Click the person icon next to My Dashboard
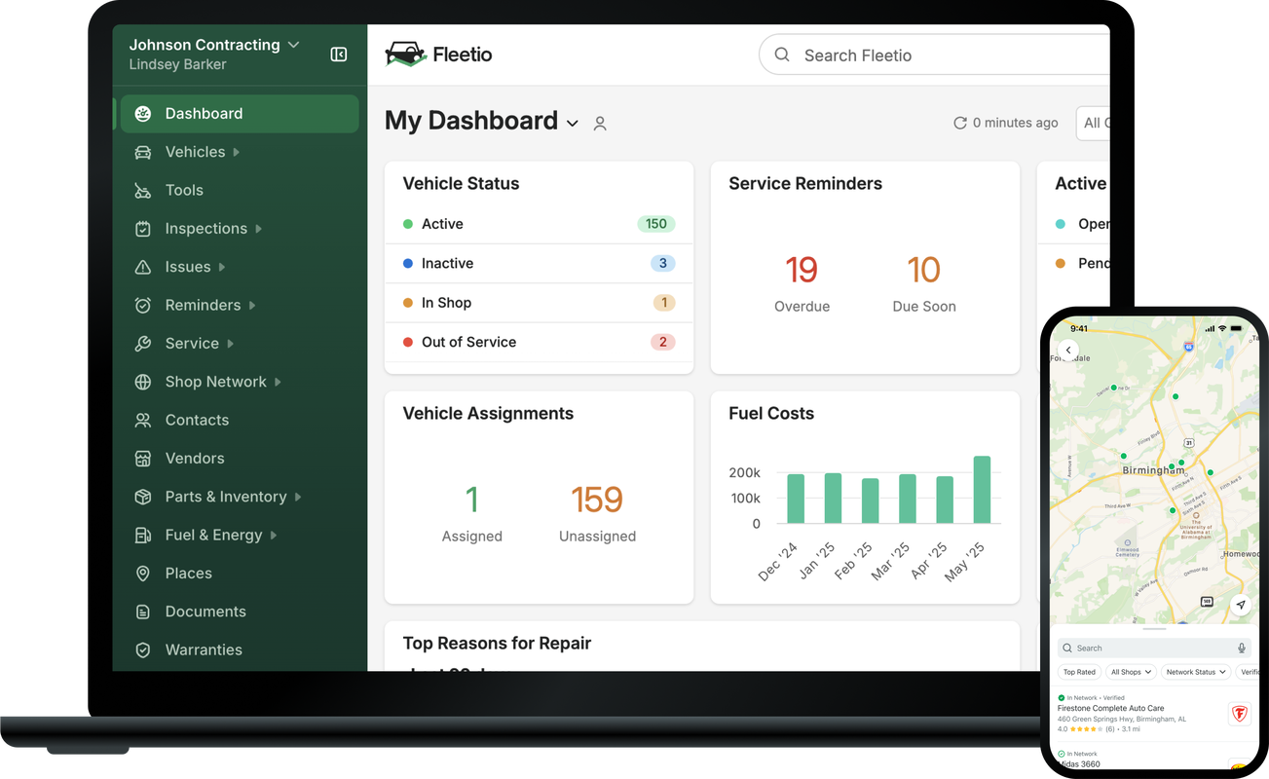1269x779 pixels. pyautogui.click(x=600, y=124)
